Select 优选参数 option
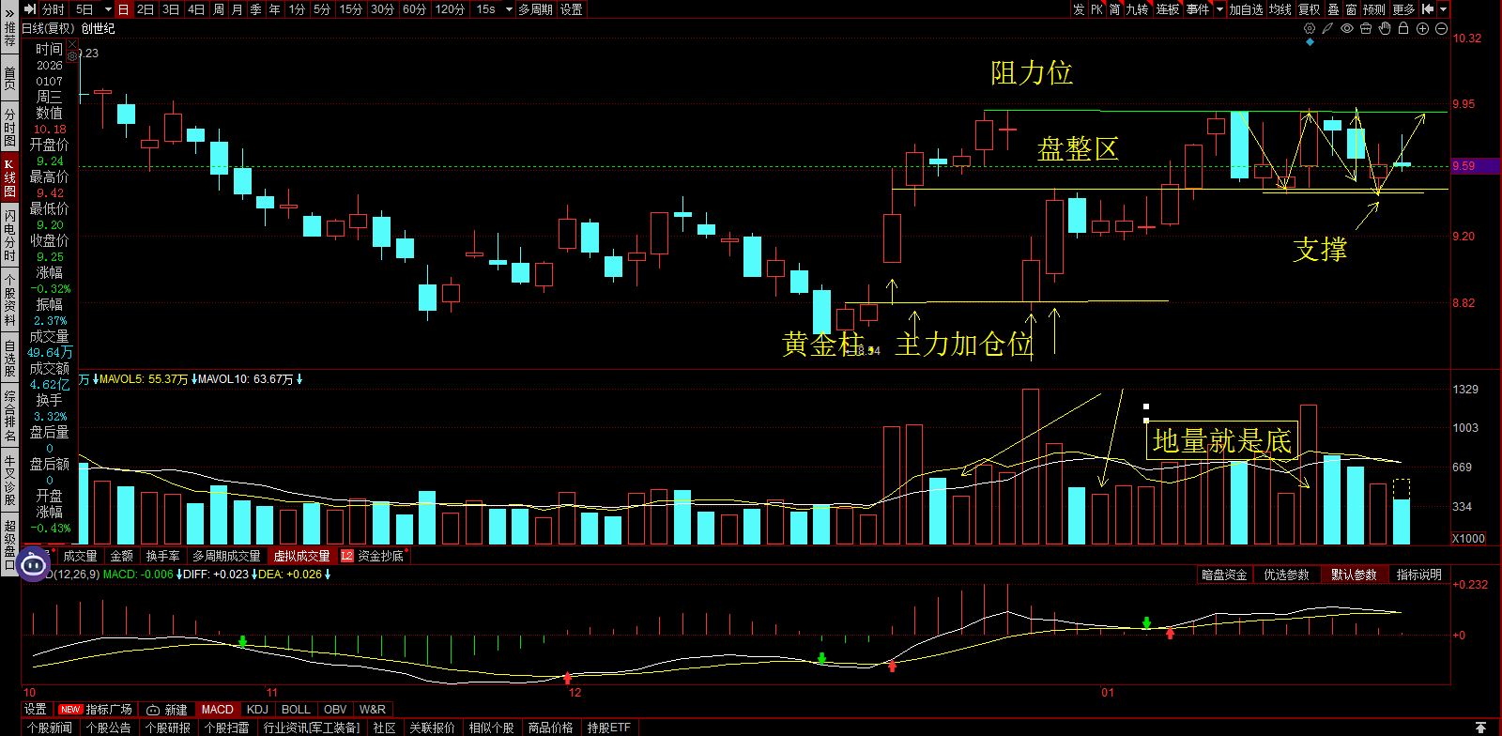1502x736 pixels. (x=1286, y=575)
